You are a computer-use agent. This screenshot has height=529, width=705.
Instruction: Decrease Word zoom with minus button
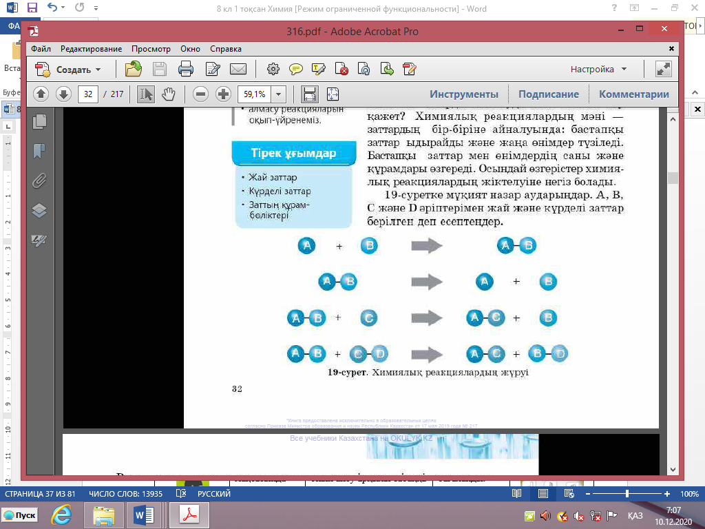588,493
